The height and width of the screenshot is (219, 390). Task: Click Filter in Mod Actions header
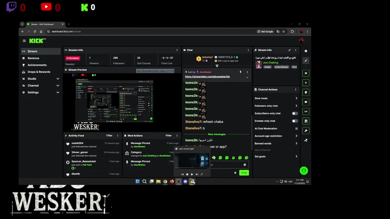click(x=168, y=136)
